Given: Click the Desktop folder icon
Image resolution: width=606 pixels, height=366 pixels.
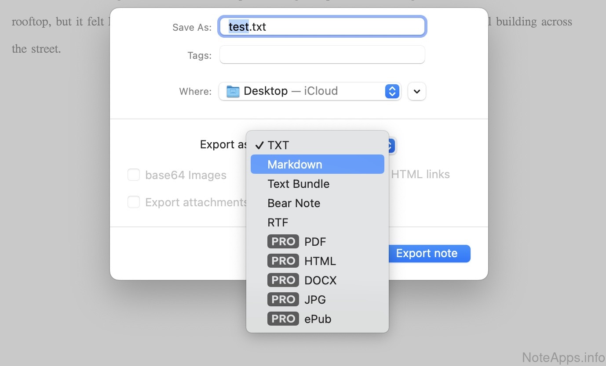Looking at the screenshot, I should [233, 91].
